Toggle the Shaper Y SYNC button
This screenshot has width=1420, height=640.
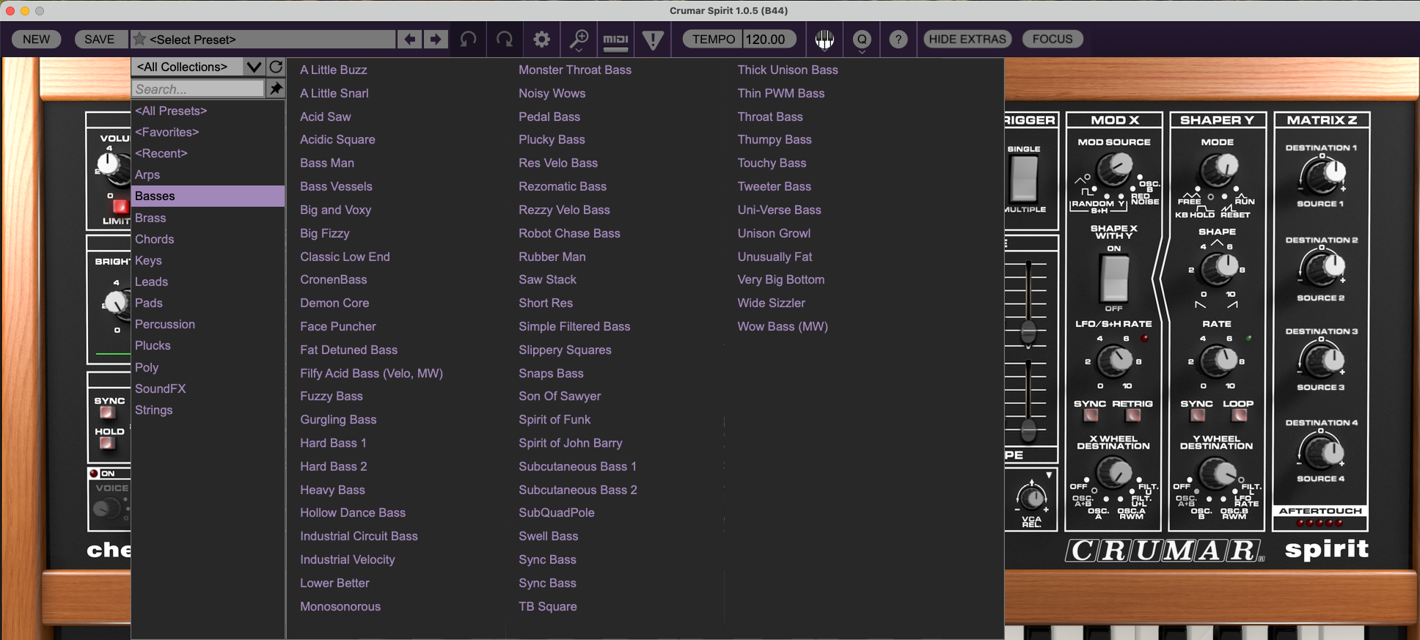pyautogui.click(x=1197, y=416)
